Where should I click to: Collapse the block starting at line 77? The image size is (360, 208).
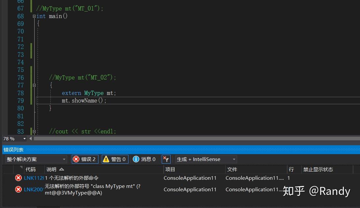pyautogui.click(x=34, y=85)
